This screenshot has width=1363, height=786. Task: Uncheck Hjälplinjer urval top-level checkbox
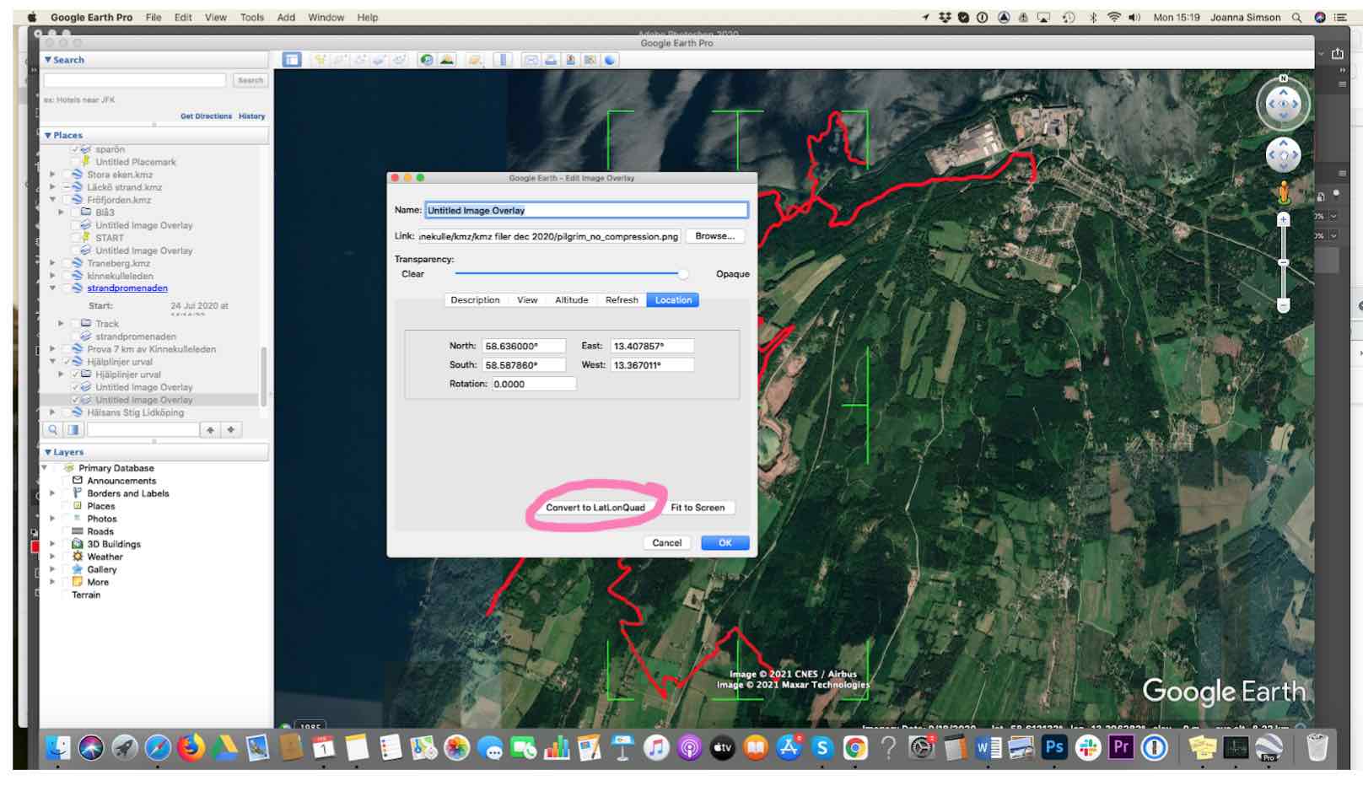point(67,362)
